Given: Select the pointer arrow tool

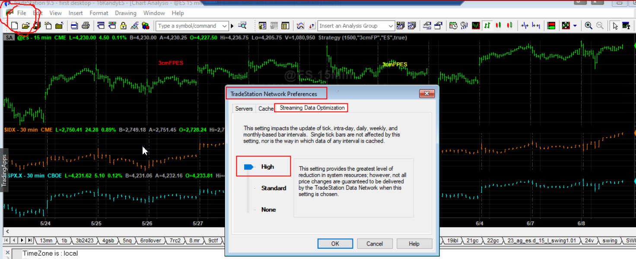Looking at the screenshot, I should 615,26.
